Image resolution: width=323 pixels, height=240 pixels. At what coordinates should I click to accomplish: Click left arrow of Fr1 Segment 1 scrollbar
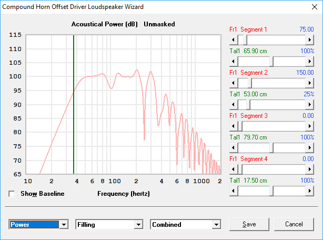click(x=234, y=40)
